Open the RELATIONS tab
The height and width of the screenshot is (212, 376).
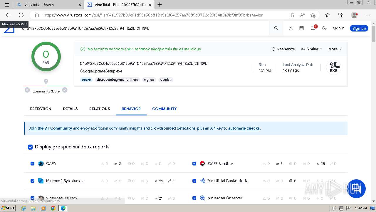coord(100,109)
